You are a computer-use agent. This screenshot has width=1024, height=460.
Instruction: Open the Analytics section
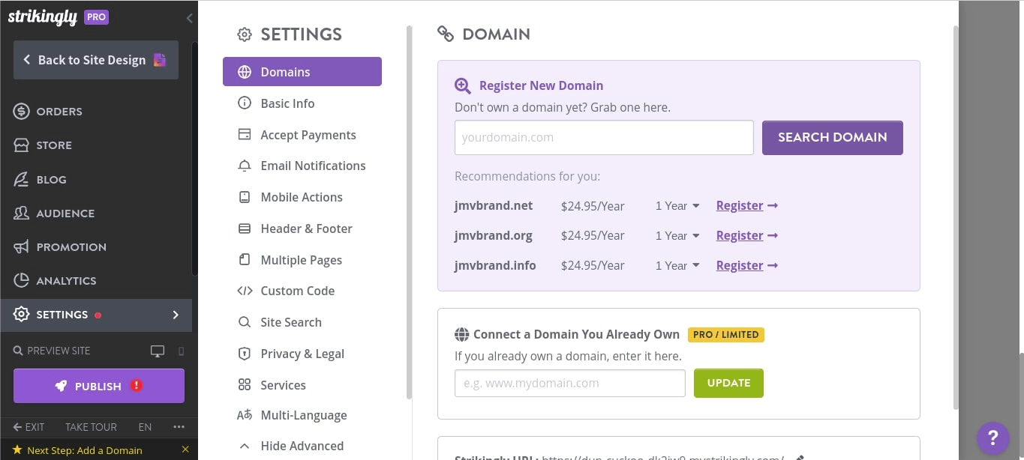point(21,280)
